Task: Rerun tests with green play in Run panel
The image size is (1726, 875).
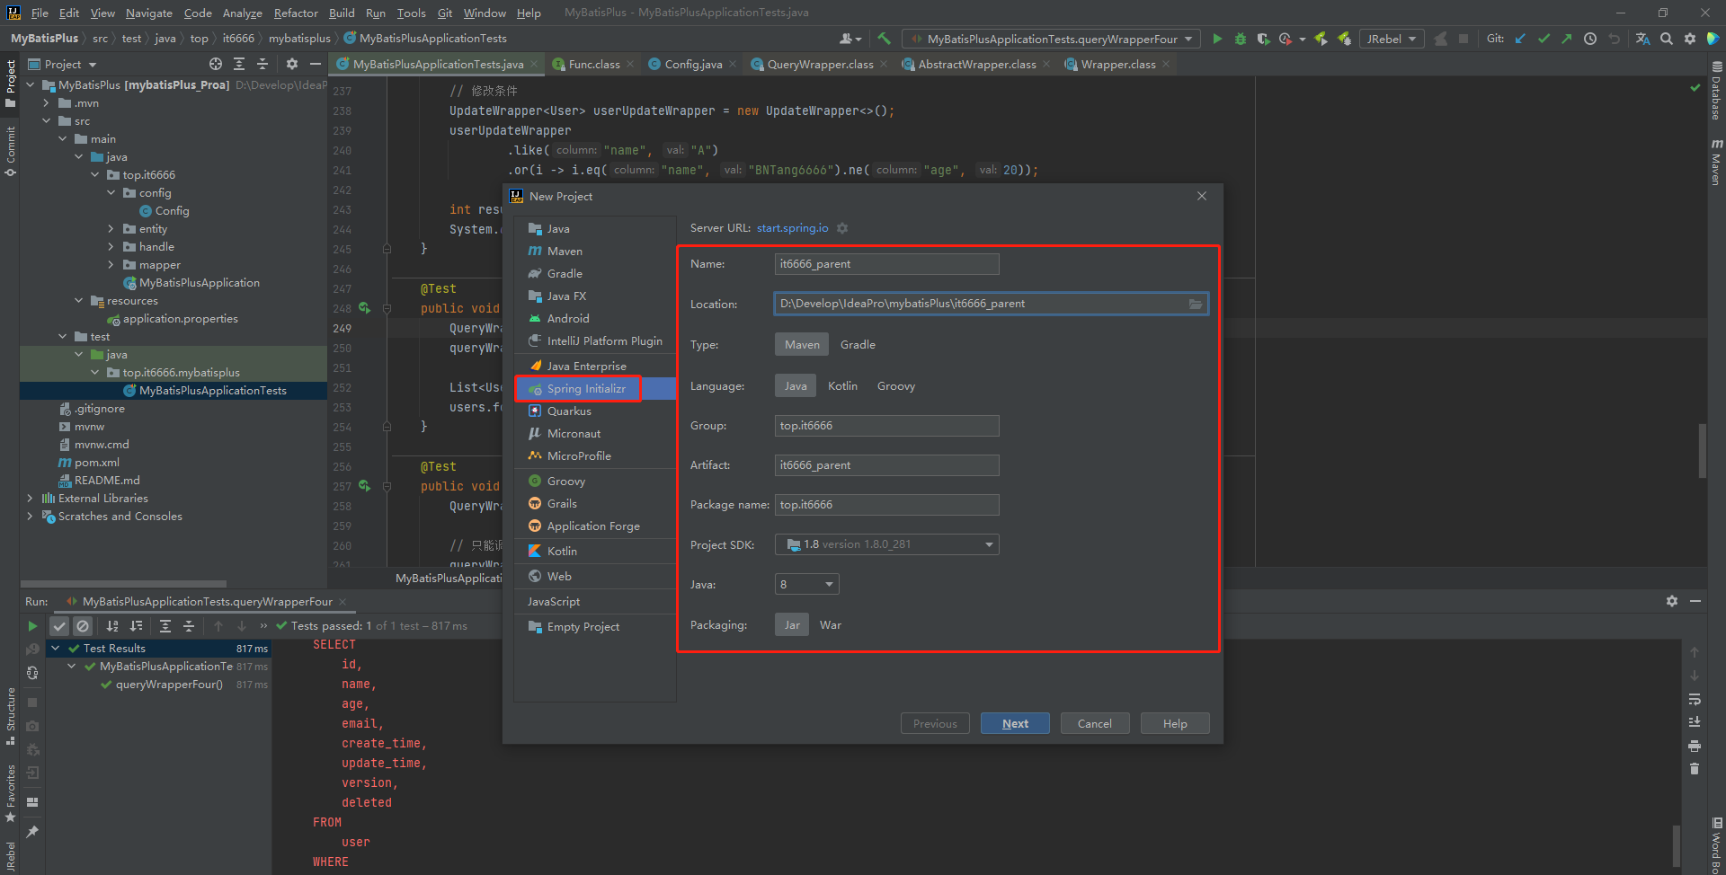Action: pos(32,626)
